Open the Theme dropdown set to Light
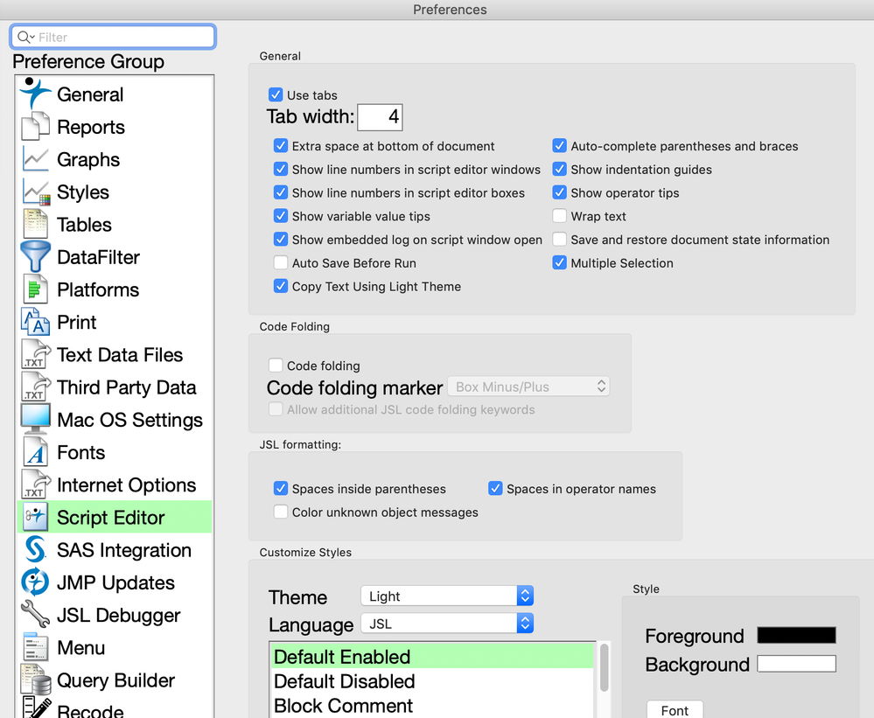 pos(446,596)
